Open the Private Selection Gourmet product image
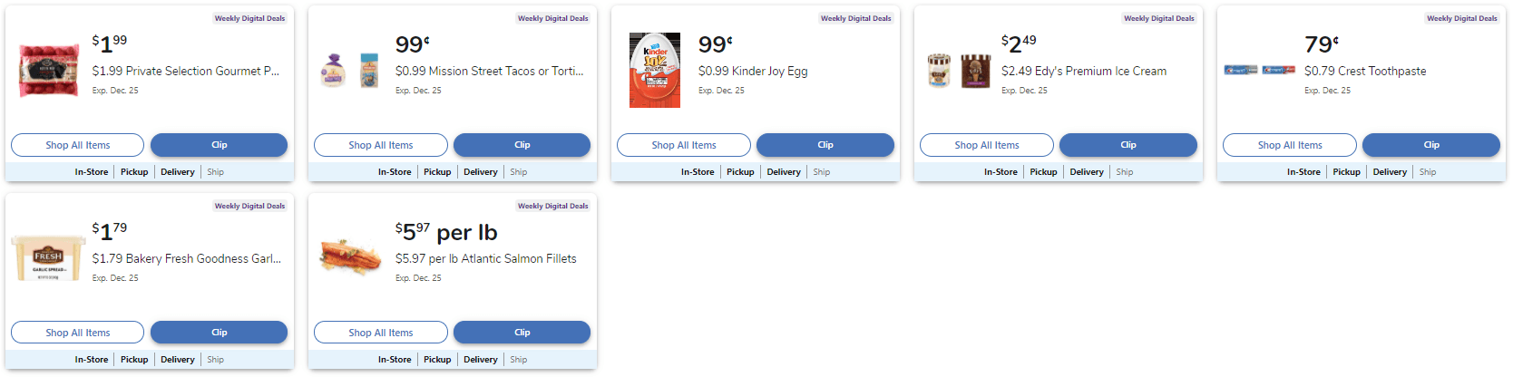 coord(49,71)
